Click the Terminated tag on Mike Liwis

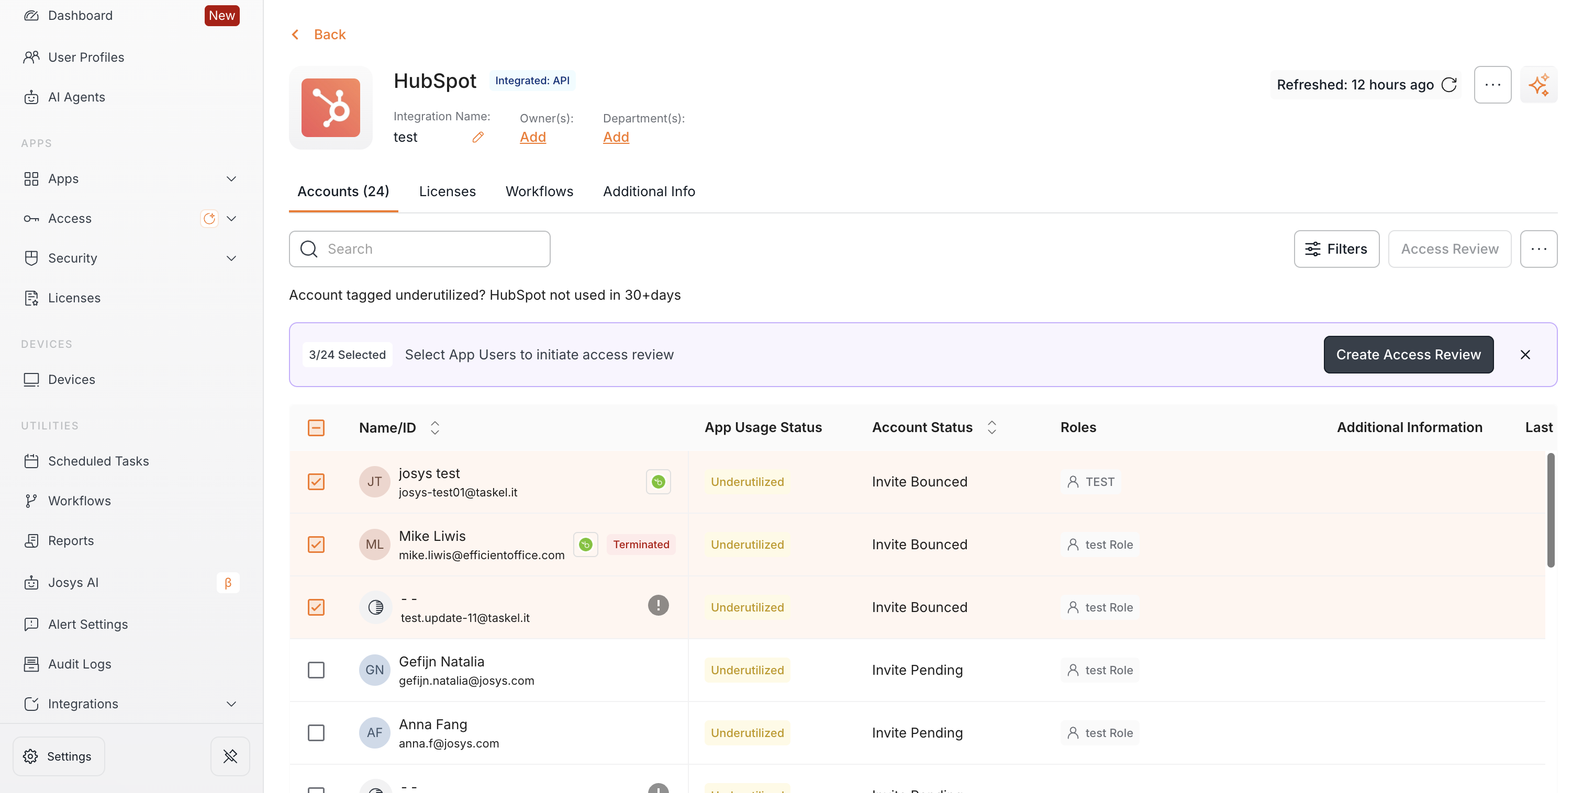pos(641,544)
